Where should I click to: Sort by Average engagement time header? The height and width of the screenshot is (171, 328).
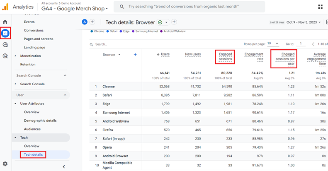click(x=316, y=59)
